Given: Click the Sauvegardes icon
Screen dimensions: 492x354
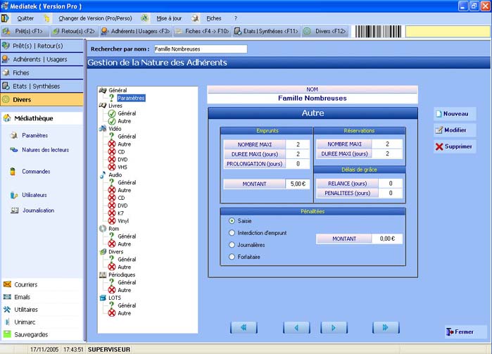Looking at the screenshot, I should 7,334.
